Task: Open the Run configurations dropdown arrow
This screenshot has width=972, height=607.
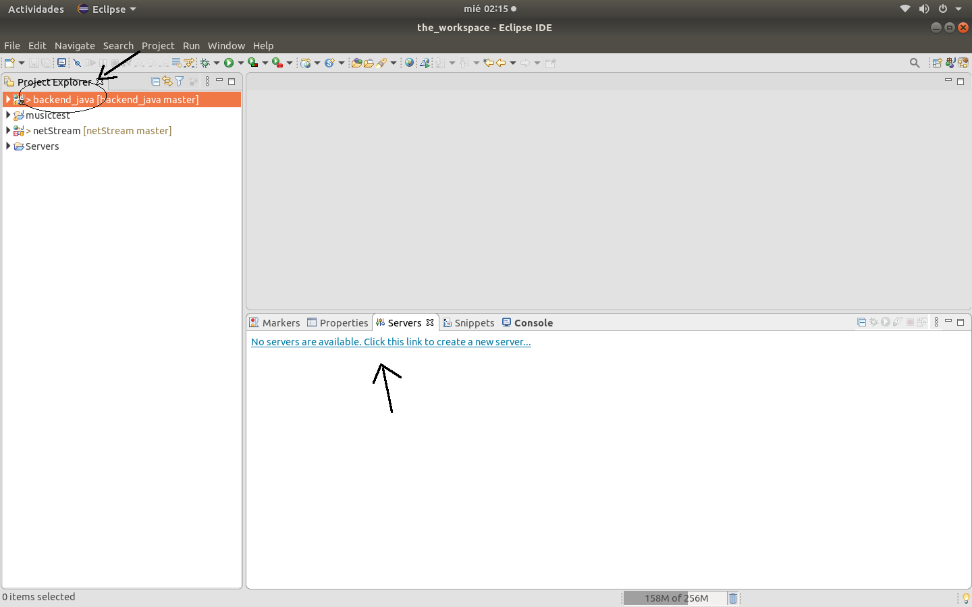Action: coord(240,63)
